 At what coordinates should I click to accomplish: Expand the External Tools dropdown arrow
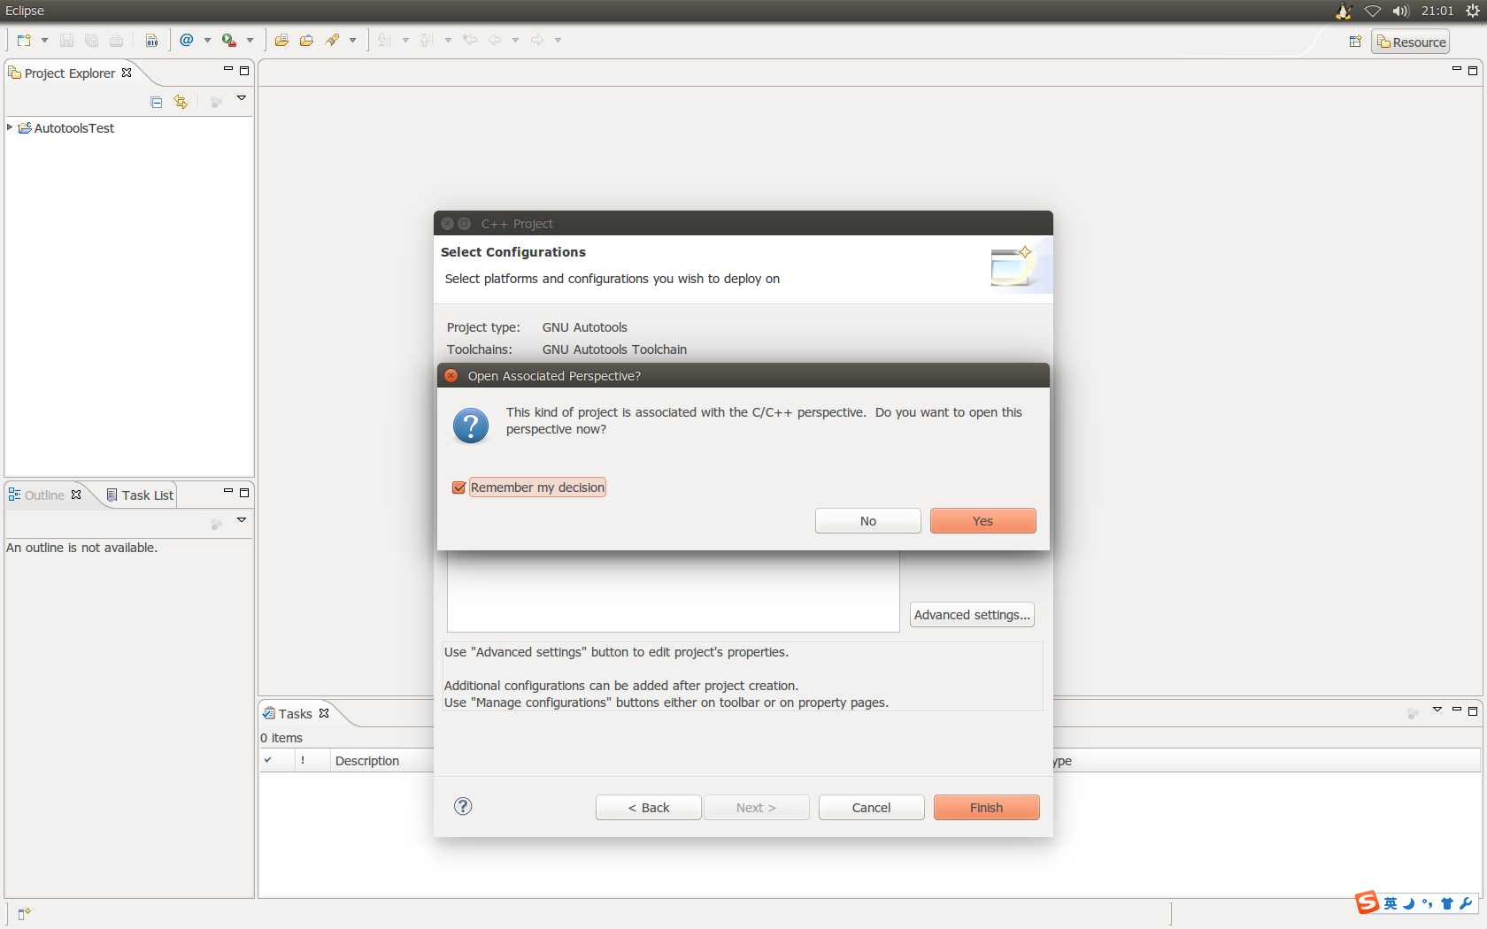(x=250, y=40)
